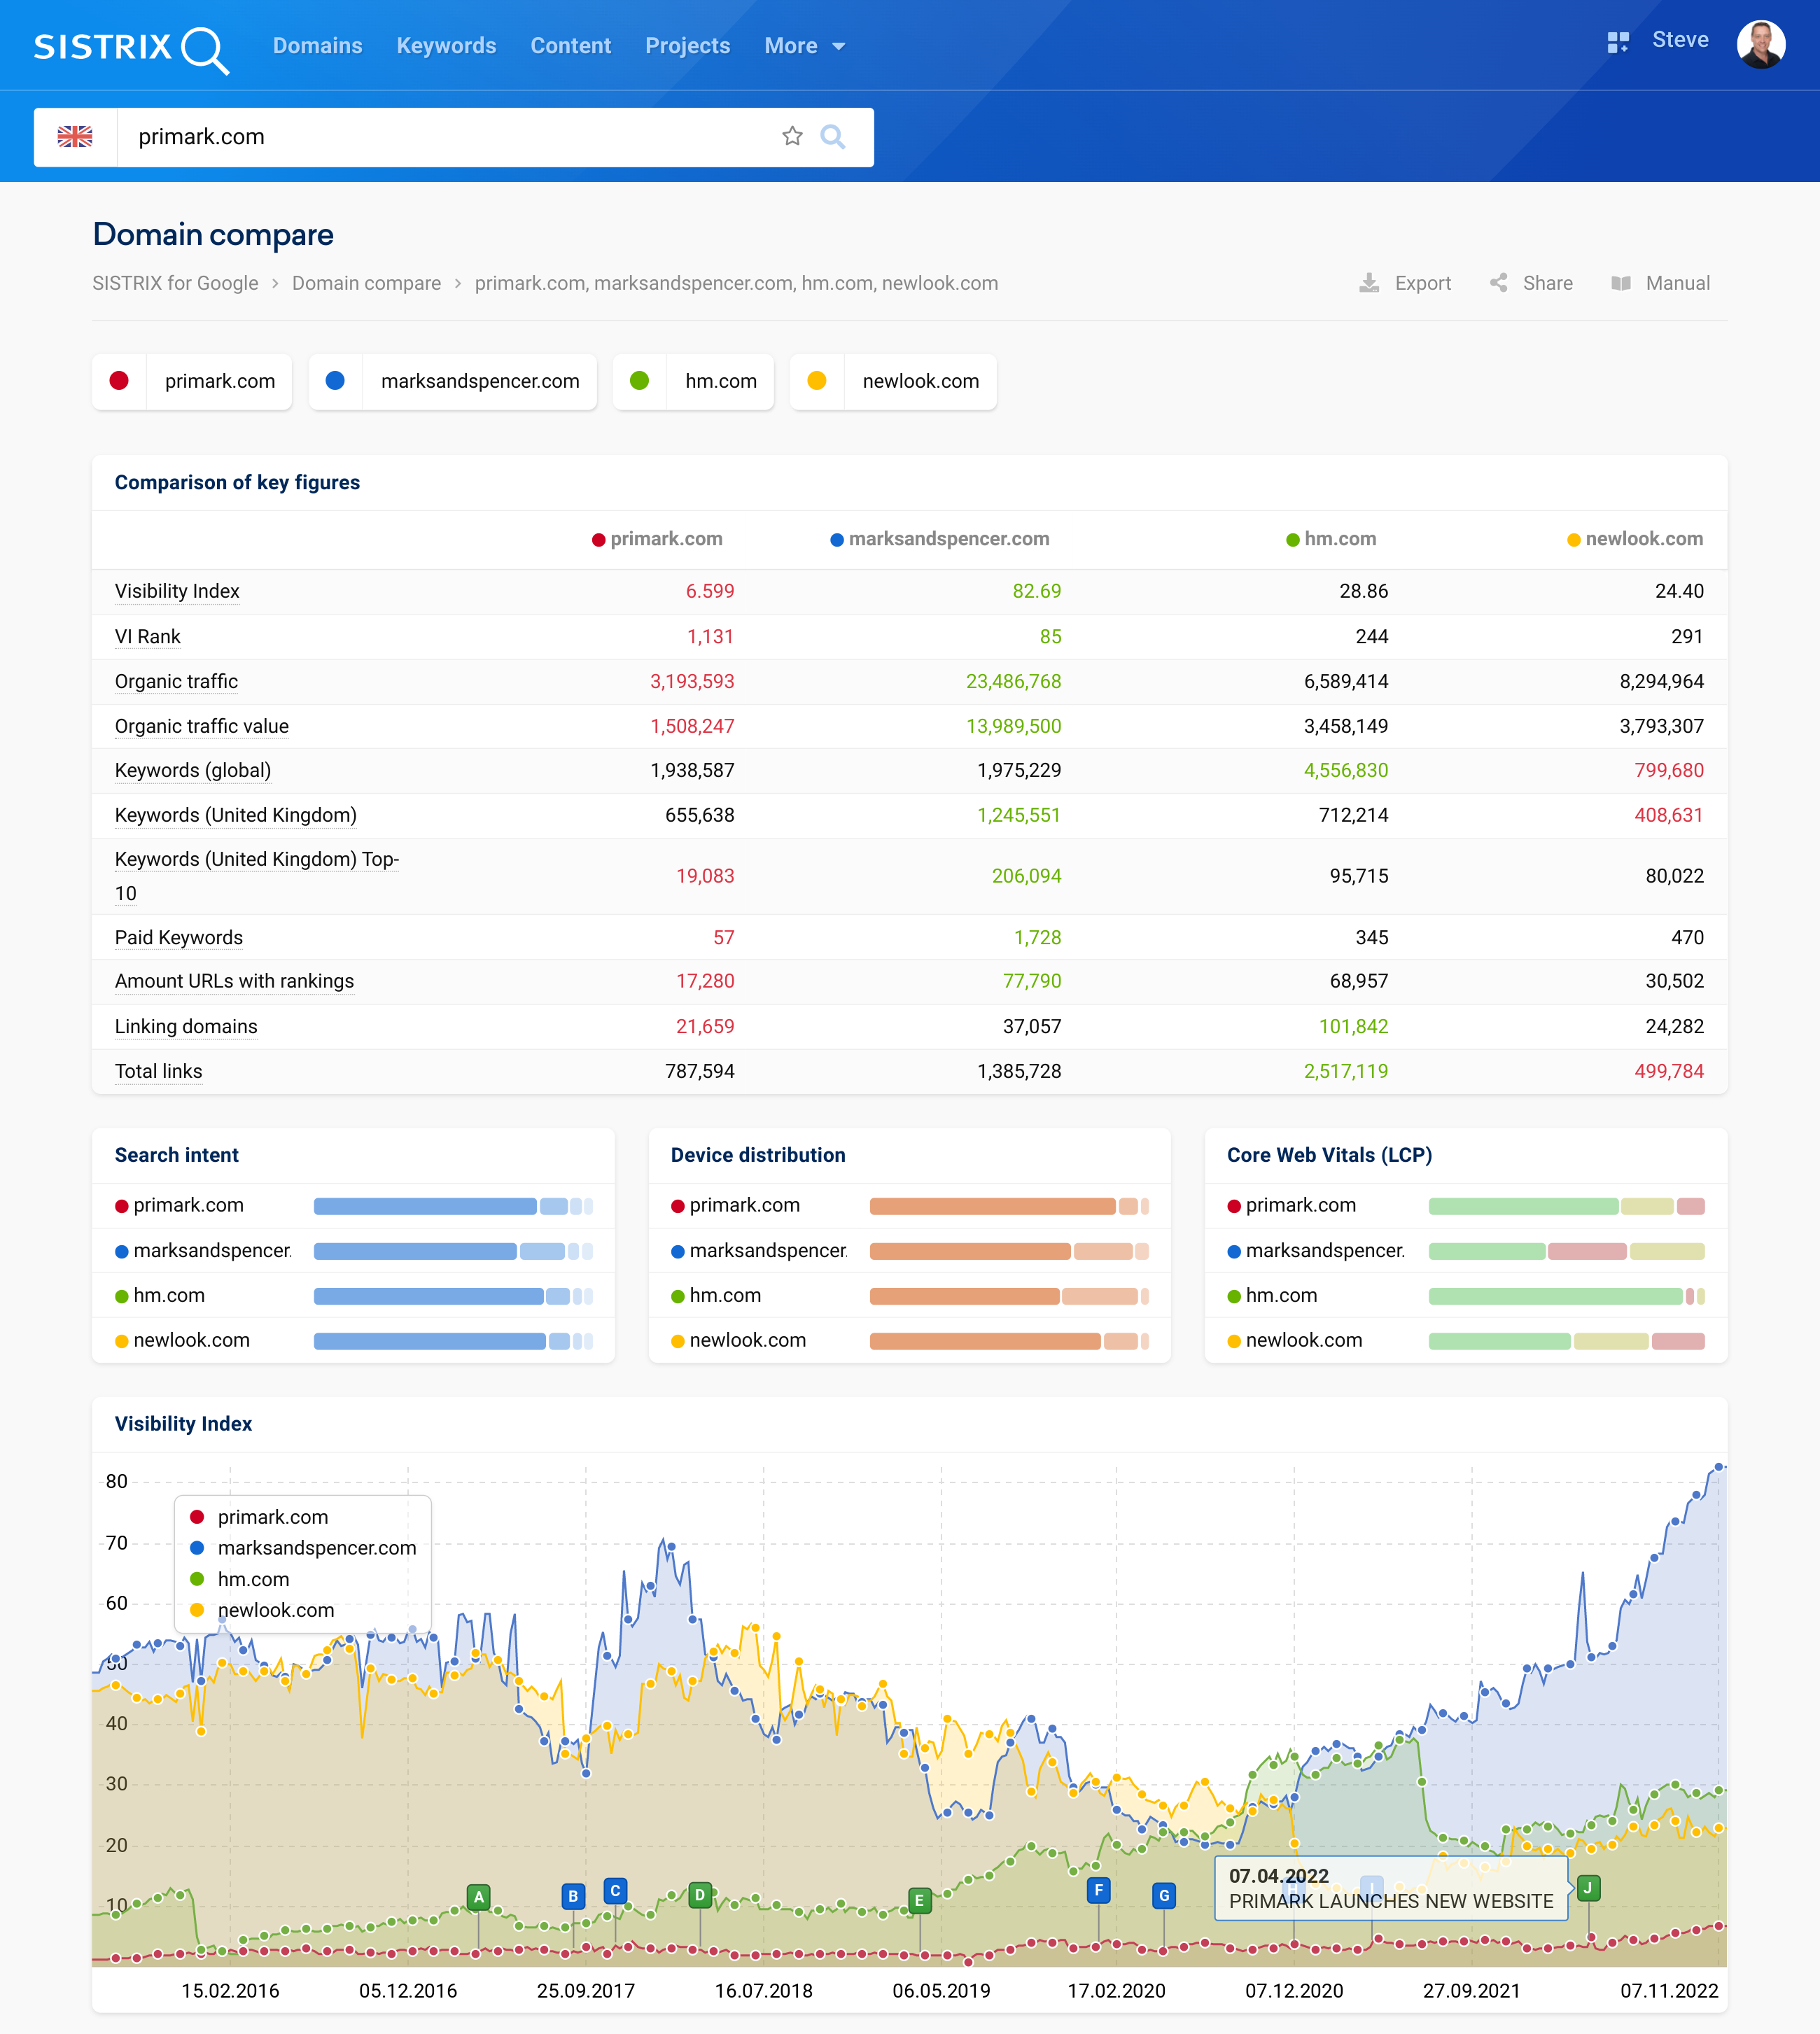Click the yellow dot of newlook.com chip

[x=817, y=381]
